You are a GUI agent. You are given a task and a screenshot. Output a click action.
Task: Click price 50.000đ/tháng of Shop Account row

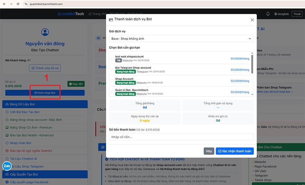point(240,81)
